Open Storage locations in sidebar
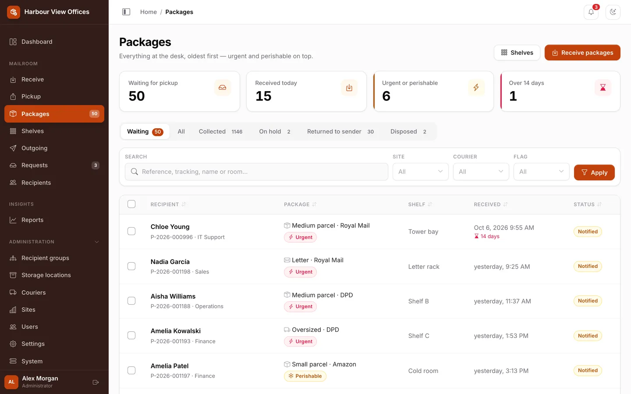 (x=54, y=275)
